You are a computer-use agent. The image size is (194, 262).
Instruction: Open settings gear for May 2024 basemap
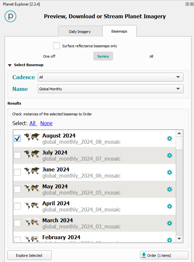click(x=170, y=189)
